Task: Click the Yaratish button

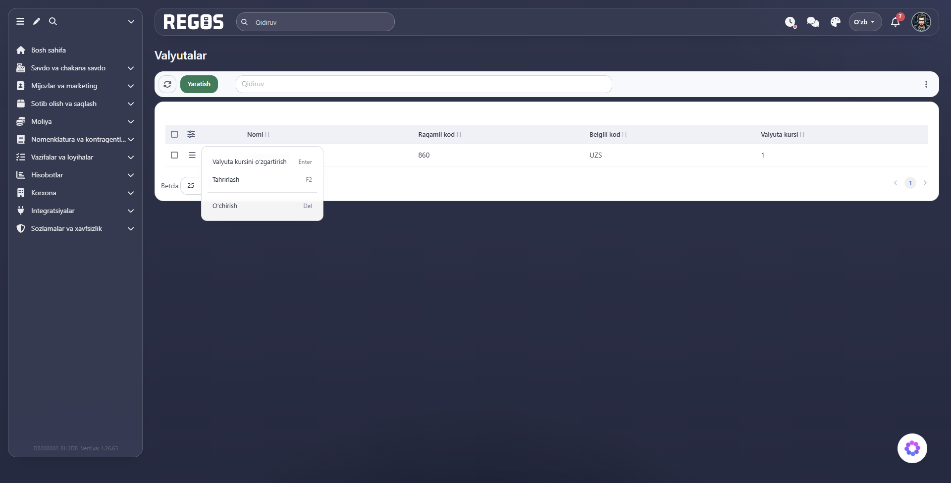Action: [199, 84]
